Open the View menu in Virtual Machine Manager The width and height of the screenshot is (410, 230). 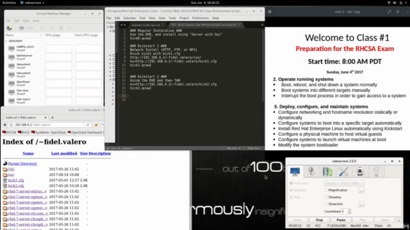click(26, 20)
